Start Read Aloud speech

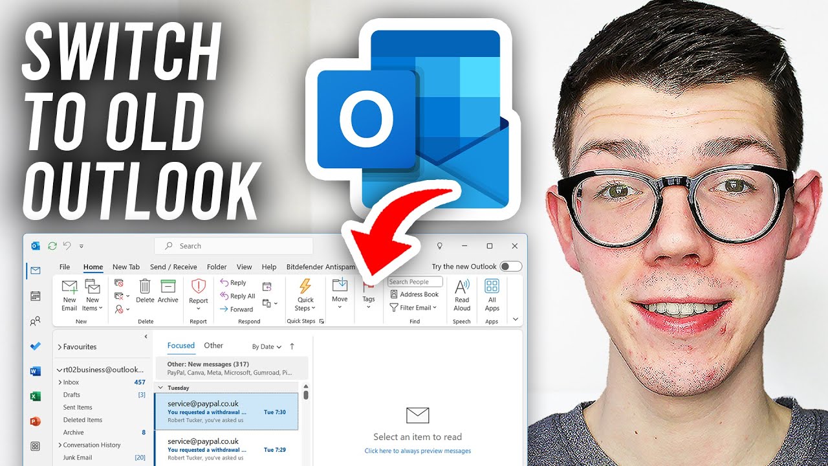[x=462, y=295]
